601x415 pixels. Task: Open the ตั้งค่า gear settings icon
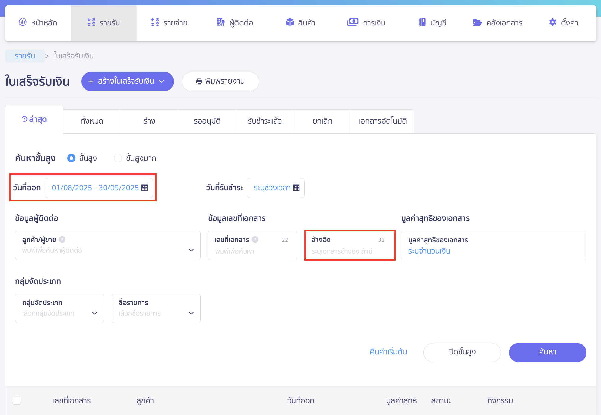(553, 22)
